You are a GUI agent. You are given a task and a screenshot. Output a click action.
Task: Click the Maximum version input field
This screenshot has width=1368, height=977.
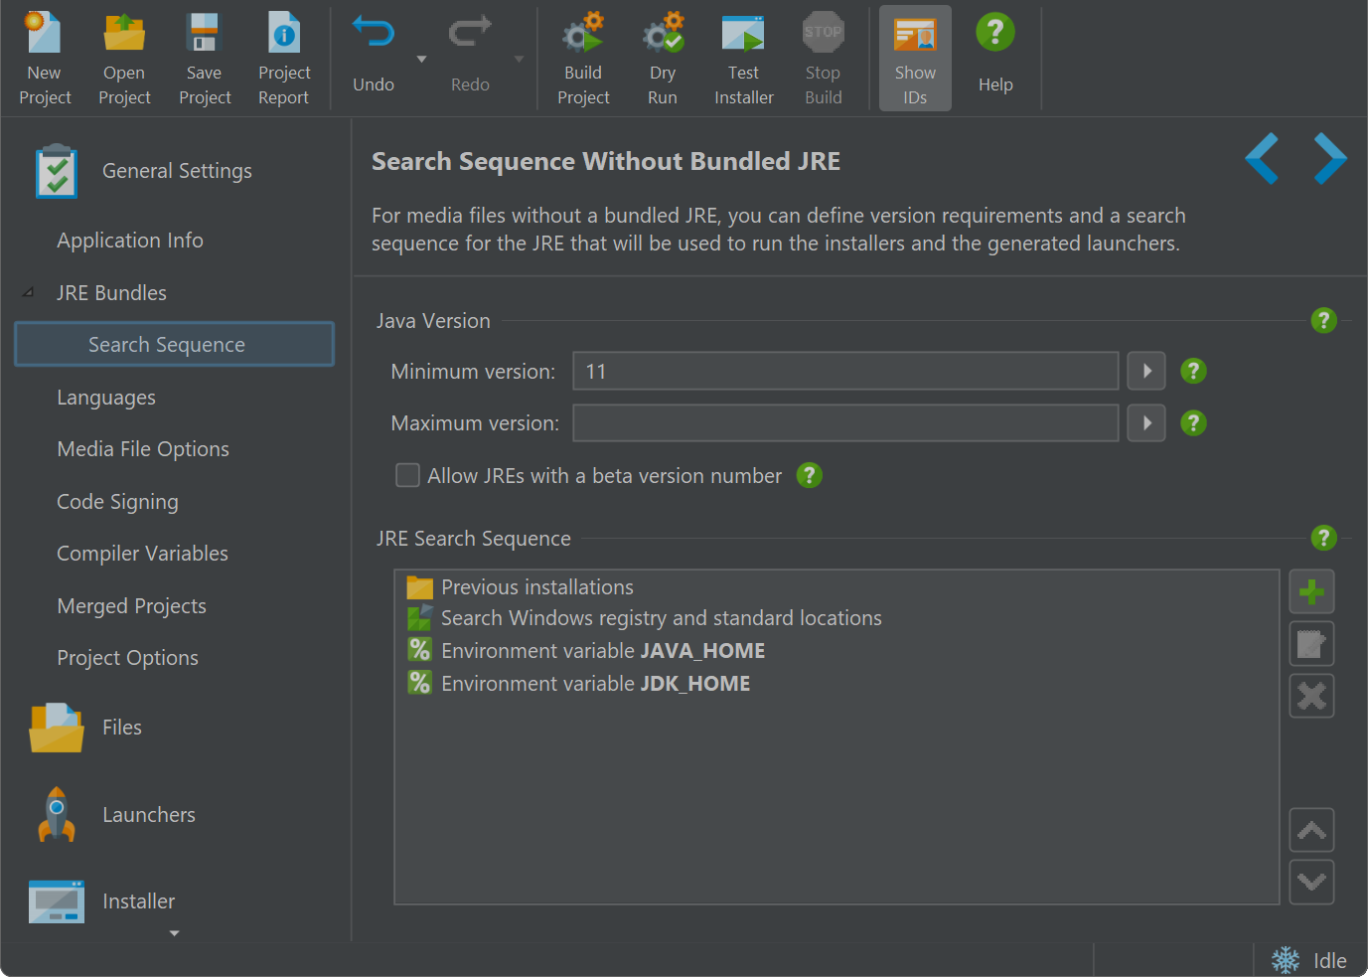pos(845,423)
